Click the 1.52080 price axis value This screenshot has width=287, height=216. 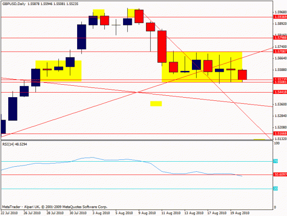281,127
